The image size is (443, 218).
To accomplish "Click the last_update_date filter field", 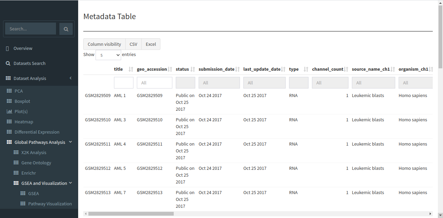I will [x=265, y=83].
